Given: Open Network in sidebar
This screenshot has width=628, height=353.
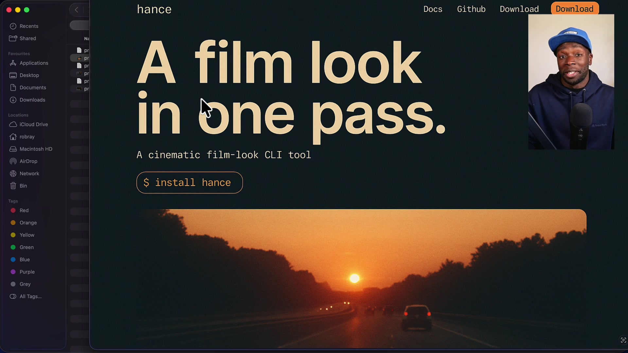Looking at the screenshot, I should (x=29, y=174).
